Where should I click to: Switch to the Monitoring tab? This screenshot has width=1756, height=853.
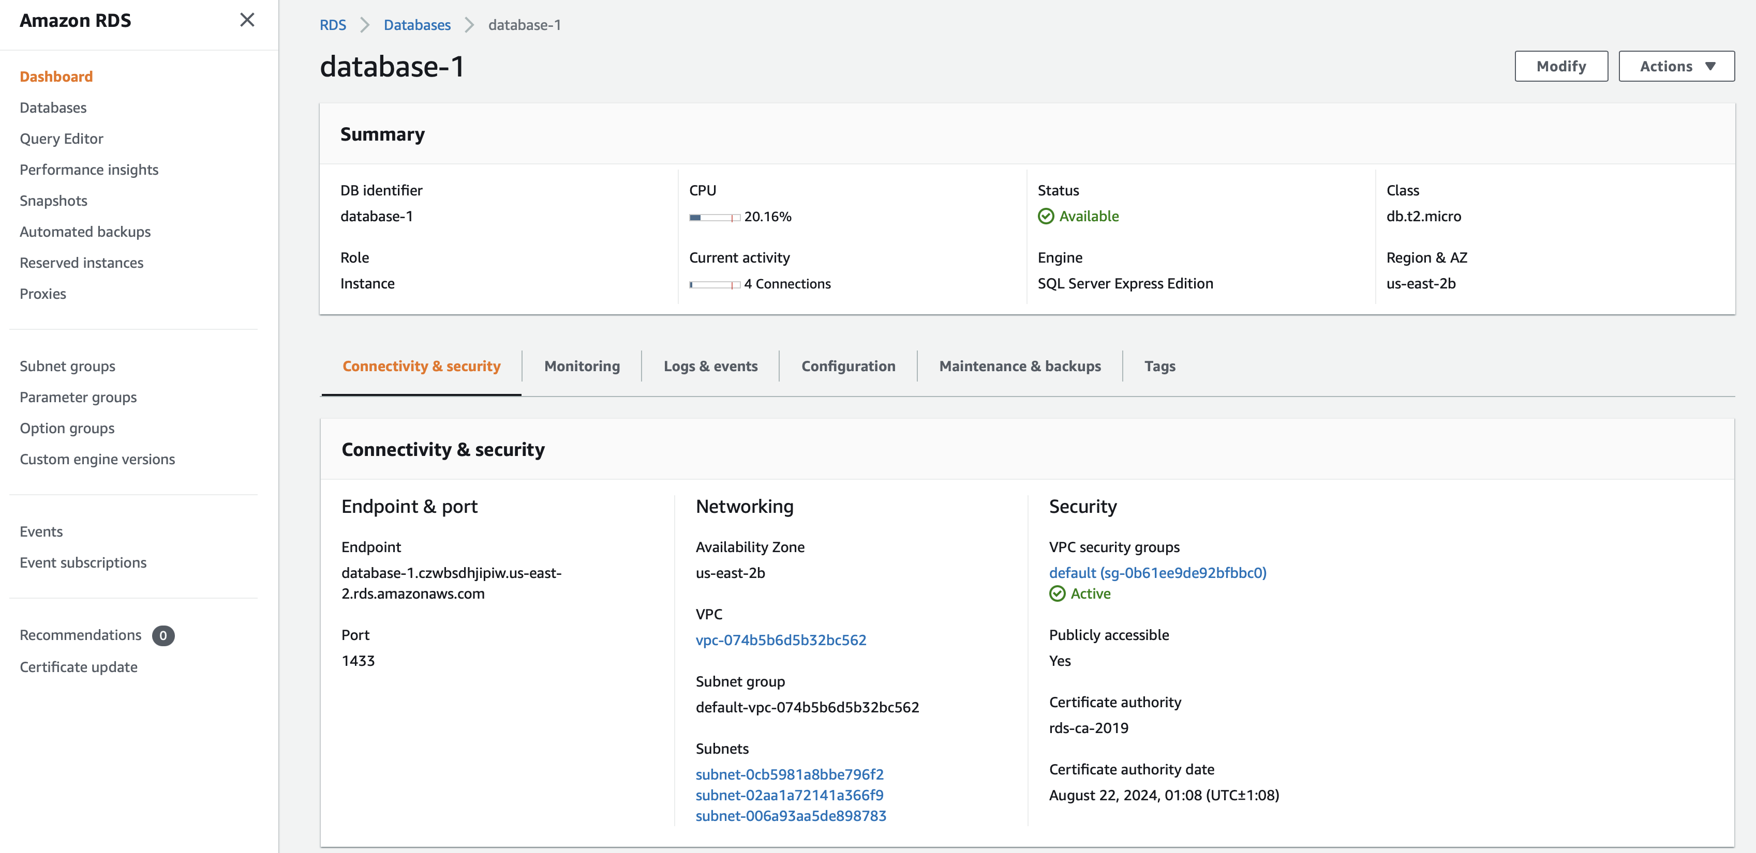click(582, 366)
